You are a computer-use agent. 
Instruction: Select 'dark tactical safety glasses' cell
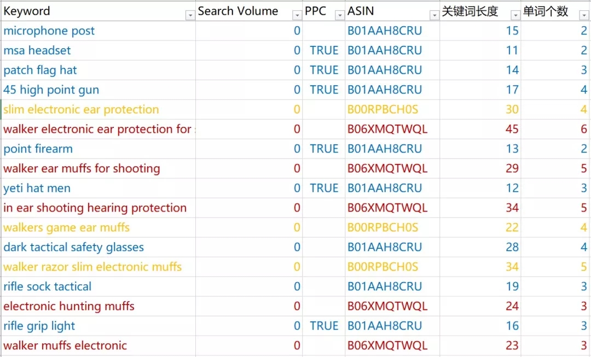point(98,247)
